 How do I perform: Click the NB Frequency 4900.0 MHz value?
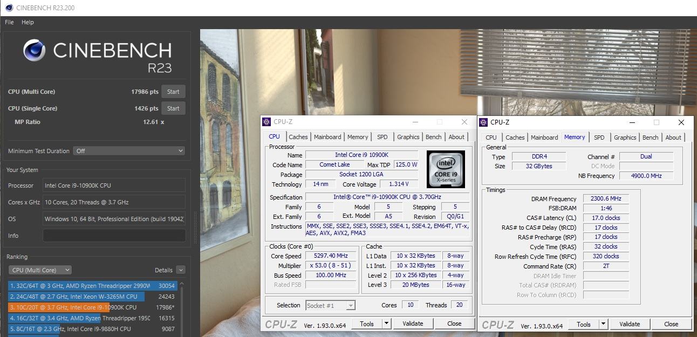point(646,176)
